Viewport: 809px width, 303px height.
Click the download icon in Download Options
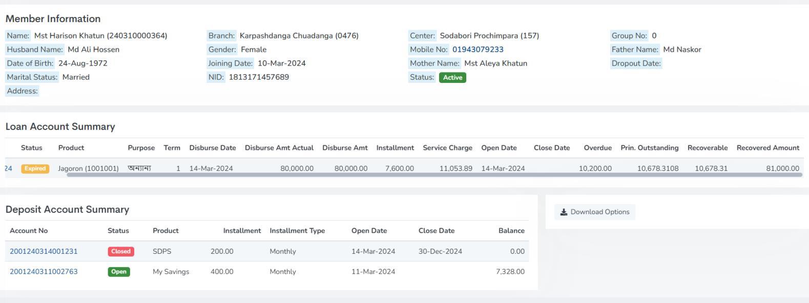(x=564, y=212)
